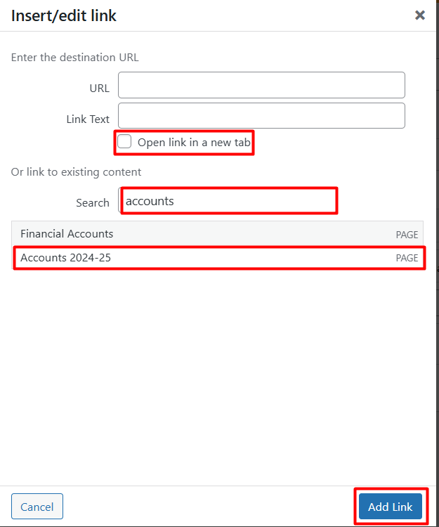Enable the Open link in new tab checkbox
The height and width of the screenshot is (527, 439).
click(x=124, y=142)
